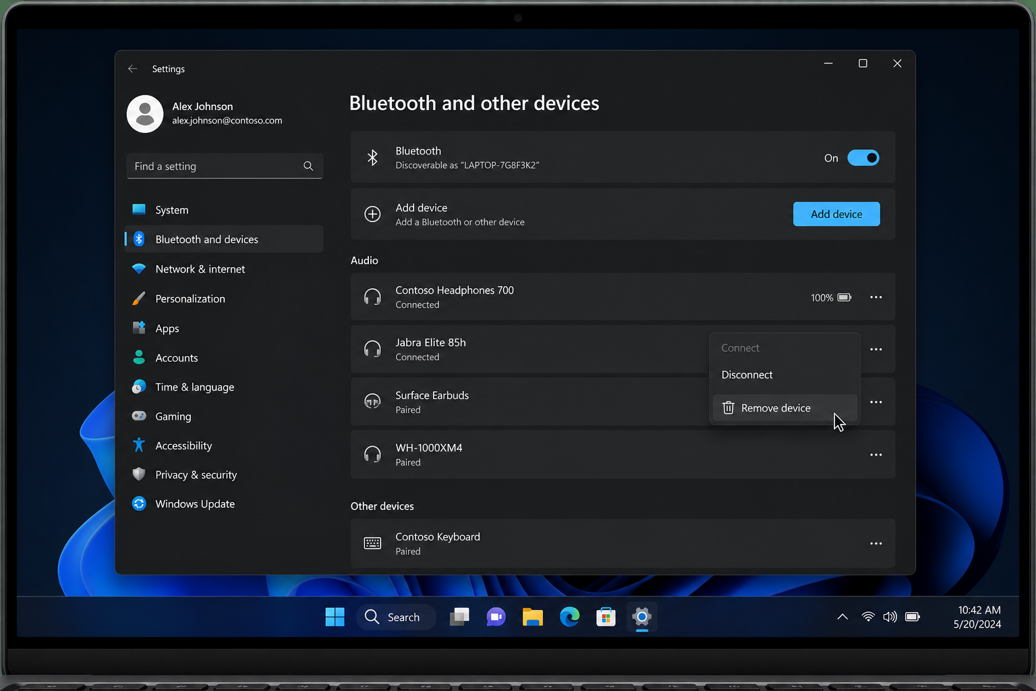Viewport: 1036px width, 691px height.
Task: Click the plus circle icon for Add device
Action: point(372,214)
